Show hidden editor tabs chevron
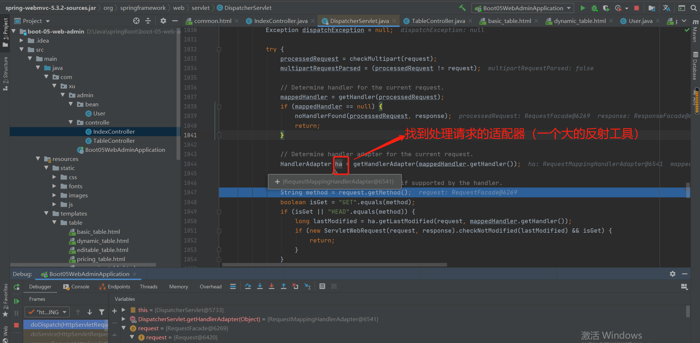700x343 pixels. click(684, 21)
